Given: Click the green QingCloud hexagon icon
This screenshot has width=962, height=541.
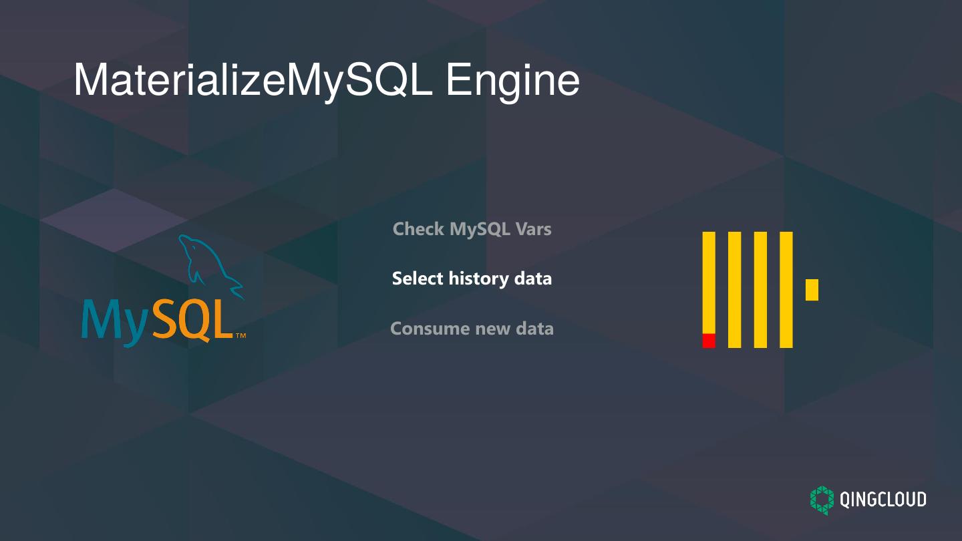Looking at the screenshot, I should point(822,500).
